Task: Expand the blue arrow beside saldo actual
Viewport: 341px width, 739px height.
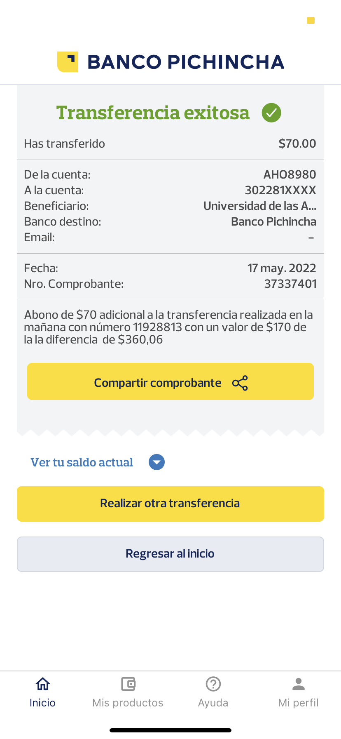Action: [x=156, y=462]
